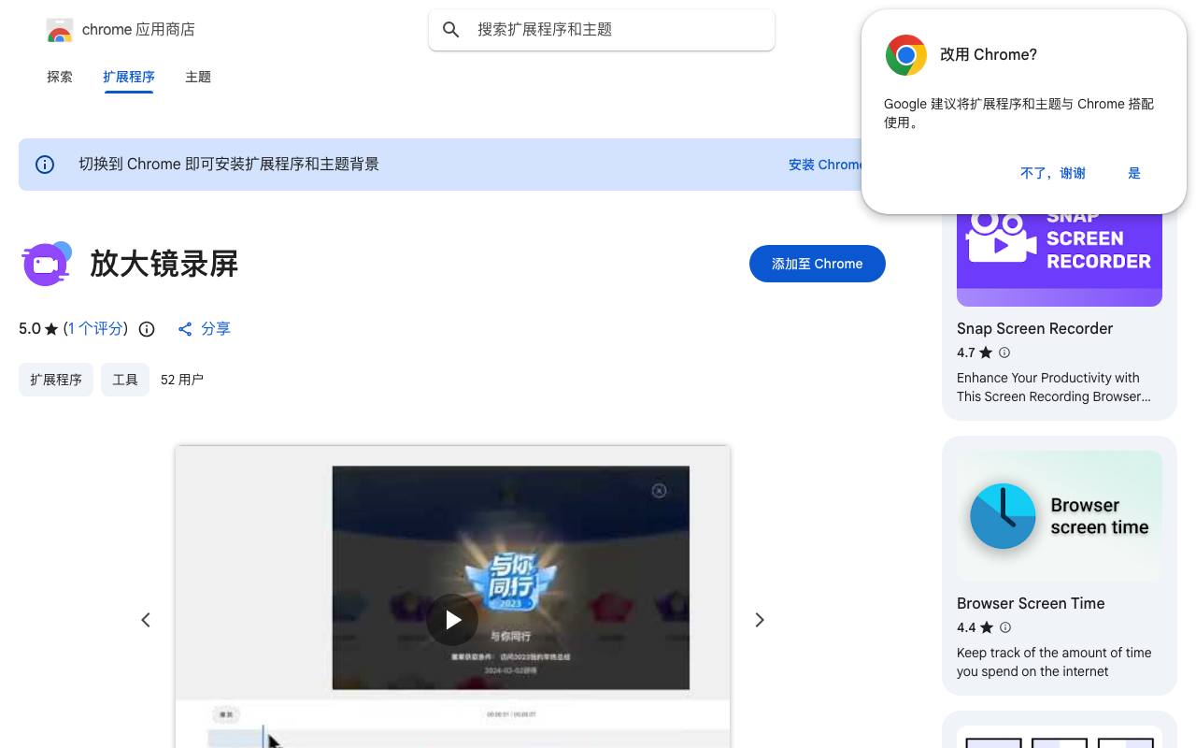Click the 工具 category chip

click(125, 380)
